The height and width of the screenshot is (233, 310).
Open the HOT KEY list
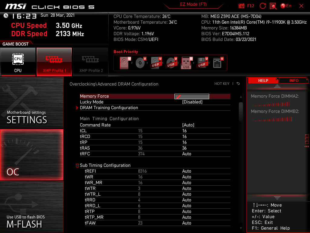[x=222, y=84]
